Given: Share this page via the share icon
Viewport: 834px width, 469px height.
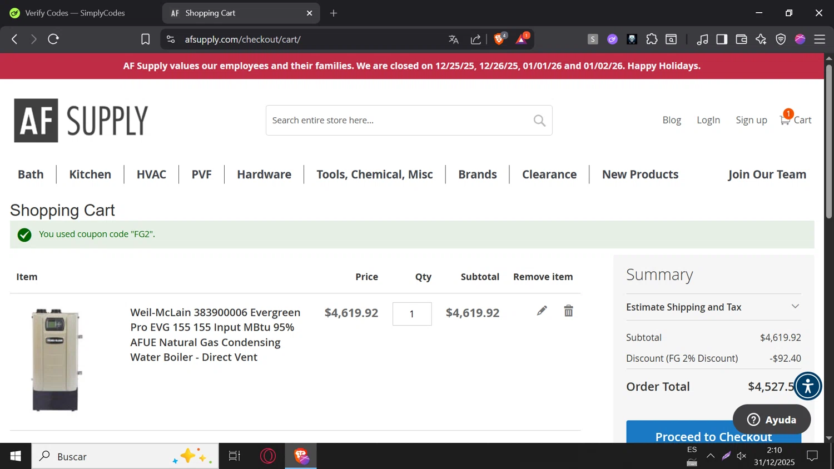Looking at the screenshot, I should [x=476, y=39].
